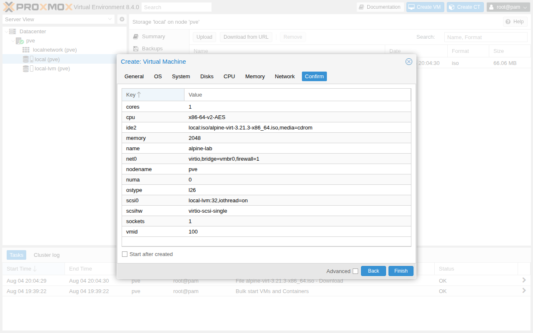This screenshot has width=533, height=333.
Task: Click the Help button
Action: tap(515, 22)
